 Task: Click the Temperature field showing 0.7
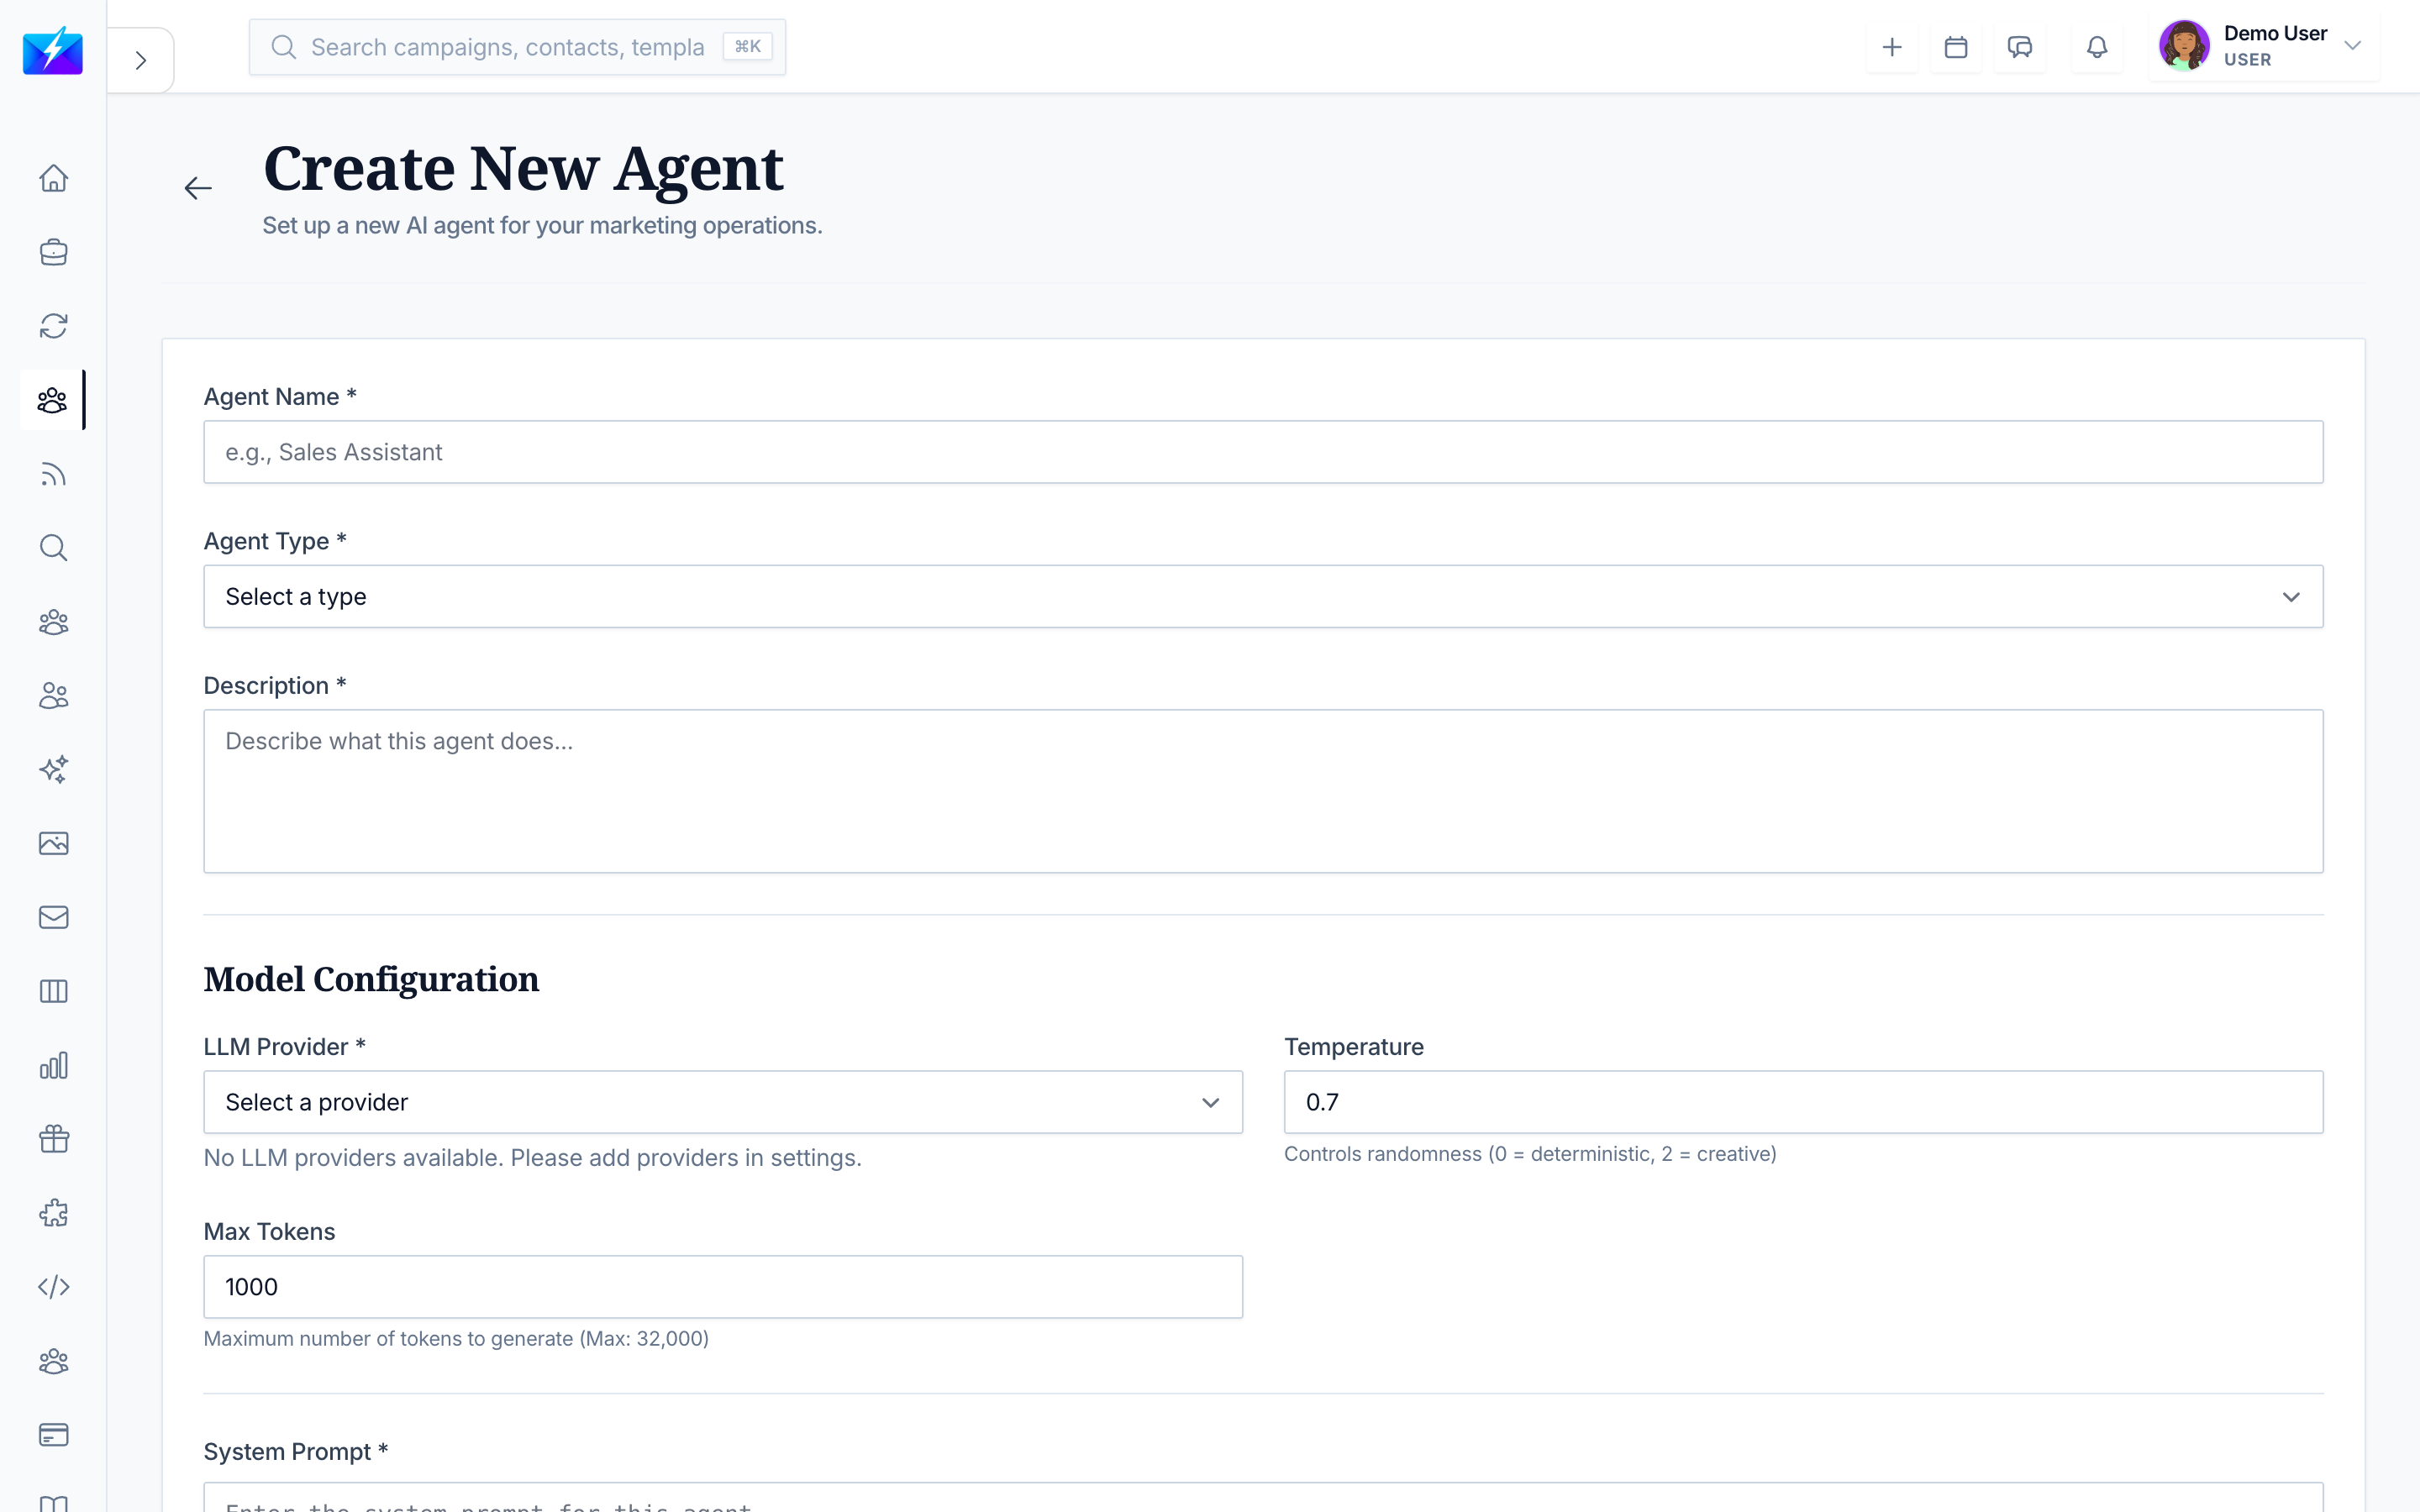1803,1102
